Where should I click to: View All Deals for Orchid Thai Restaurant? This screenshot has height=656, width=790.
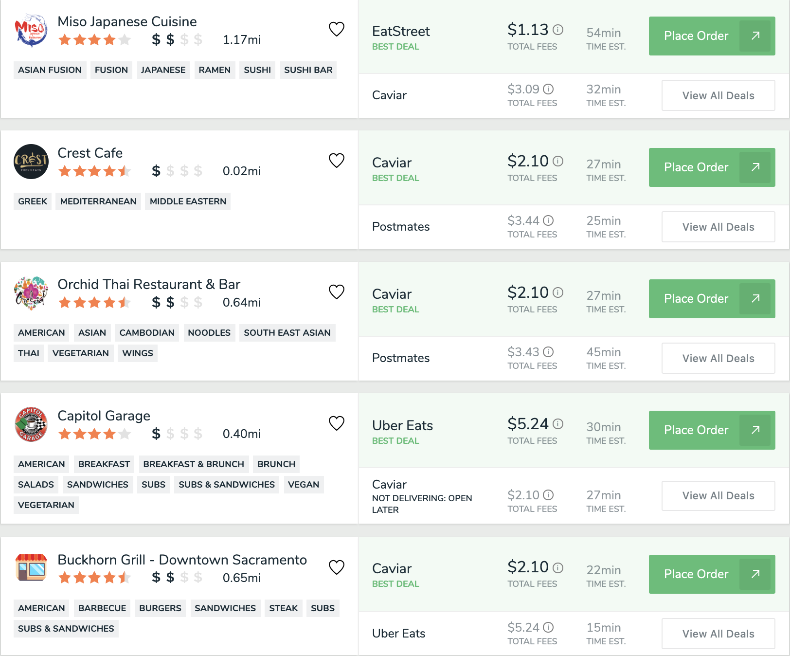click(x=718, y=358)
